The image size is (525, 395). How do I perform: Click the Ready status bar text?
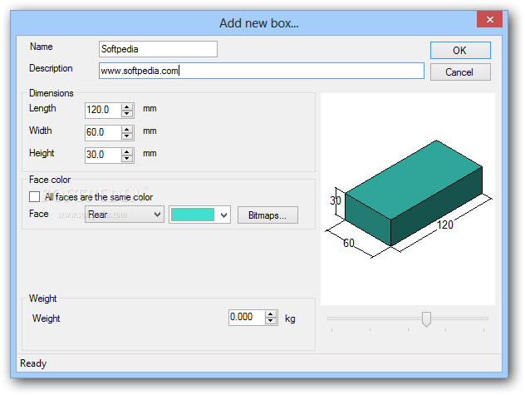[33, 363]
